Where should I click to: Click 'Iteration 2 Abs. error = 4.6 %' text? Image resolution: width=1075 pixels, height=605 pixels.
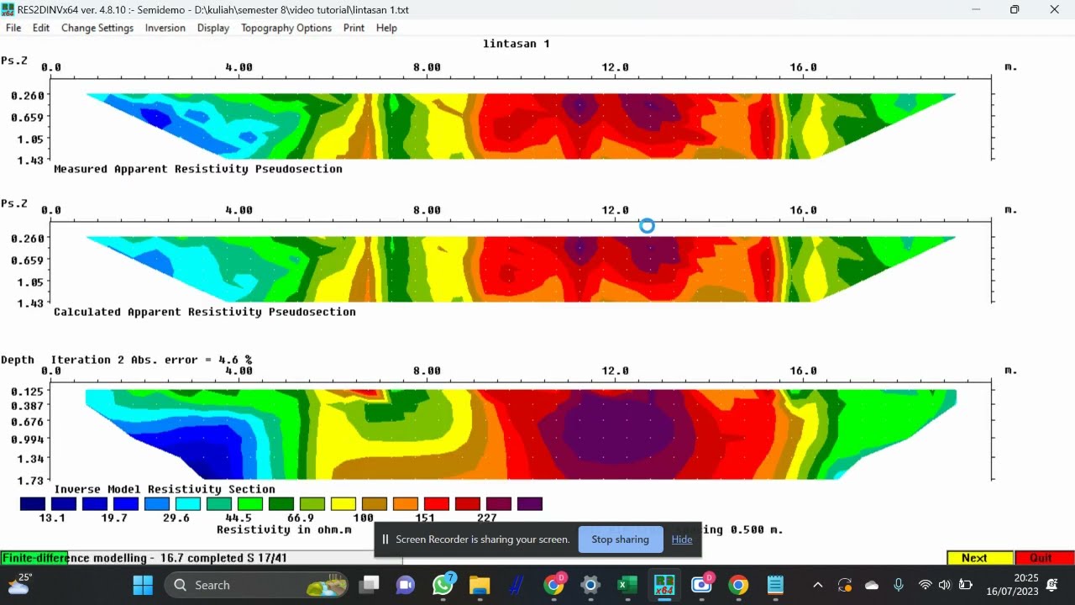151,360
